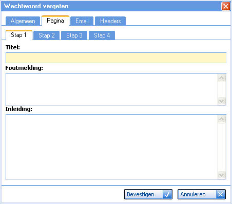Go to the Stap 2 sub-tab
The width and height of the screenshot is (232, 204).
pos(47,35)
